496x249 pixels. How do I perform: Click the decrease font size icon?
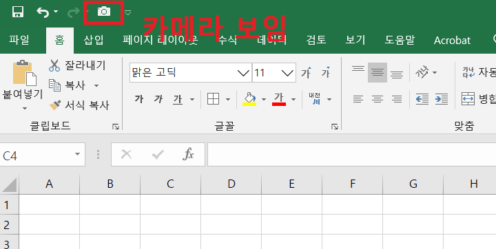[326, 73]
